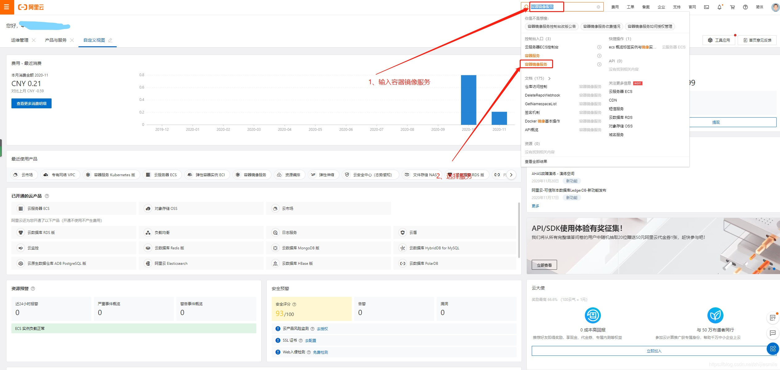
Task: Open 云服务器 ECS in recent products
Action: click(x=162, y=175)
